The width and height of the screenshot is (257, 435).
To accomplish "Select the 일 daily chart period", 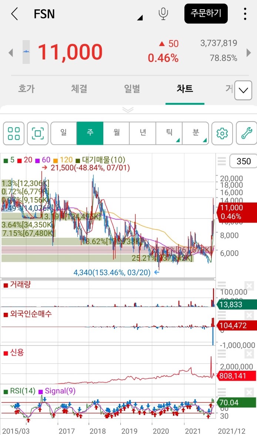I will click(64, 133).
